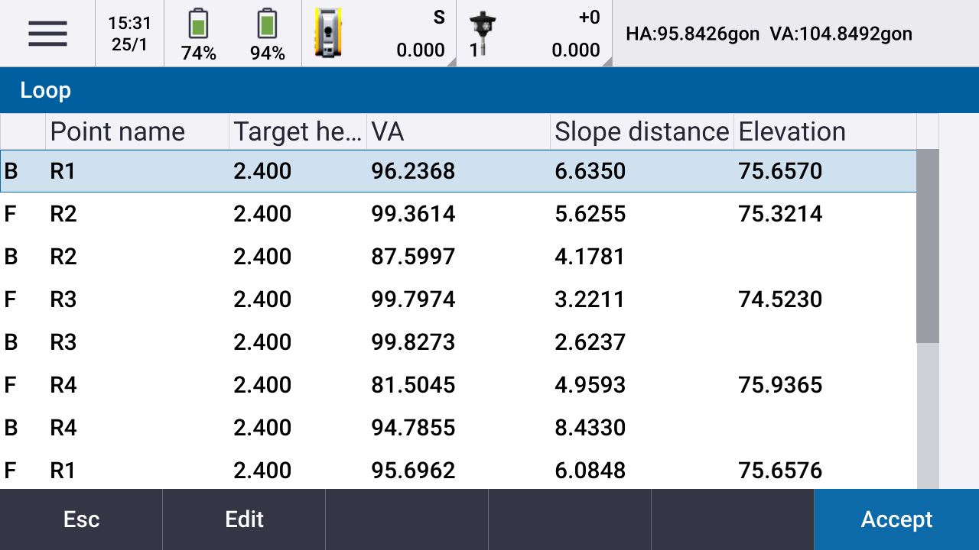Select slope distance 4.1781
This screenshot has width=979, height=550.
pyautogui.click(x=590, y=257)
